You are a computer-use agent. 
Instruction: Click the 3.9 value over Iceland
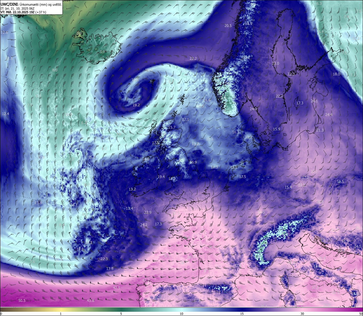[102, 52]
